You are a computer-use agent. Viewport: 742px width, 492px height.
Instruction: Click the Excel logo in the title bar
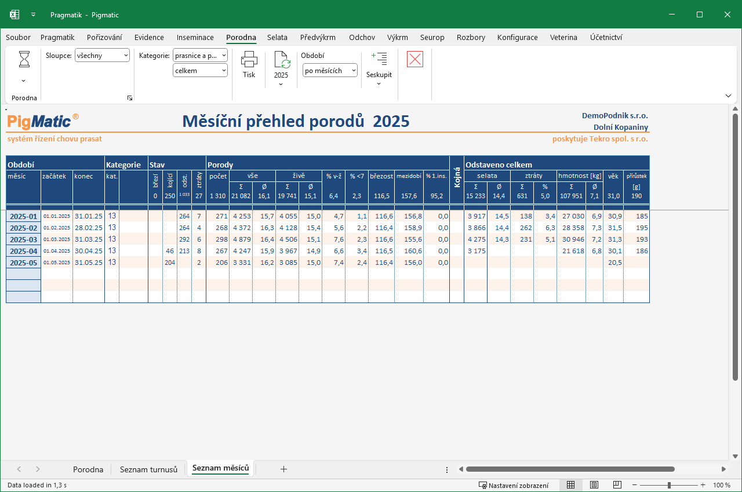(14, 14)
